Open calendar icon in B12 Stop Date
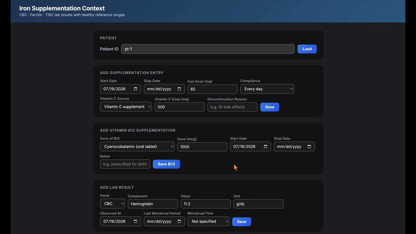Viewport: 416px width, 234px height. tap(309, 147)
